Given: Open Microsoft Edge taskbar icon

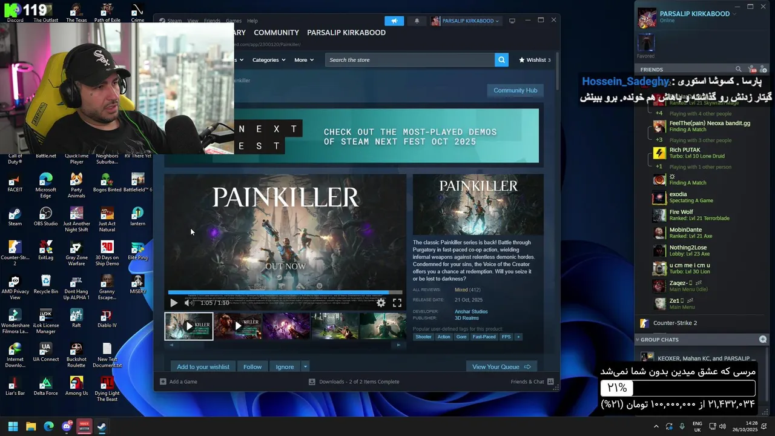Looking at the screenshot, I should pos(48,426).
